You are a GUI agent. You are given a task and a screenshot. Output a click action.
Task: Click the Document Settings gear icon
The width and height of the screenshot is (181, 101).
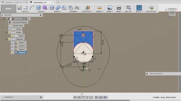[x=10, y=22]
